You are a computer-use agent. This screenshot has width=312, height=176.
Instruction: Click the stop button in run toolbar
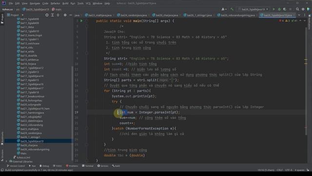click(291, 9)
